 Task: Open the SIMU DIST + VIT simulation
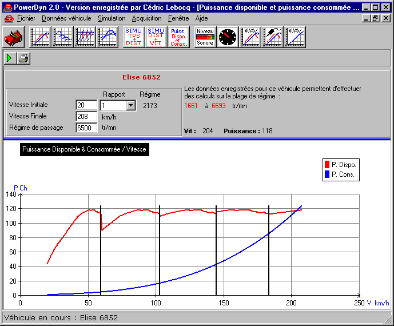[x=156, y=37]
